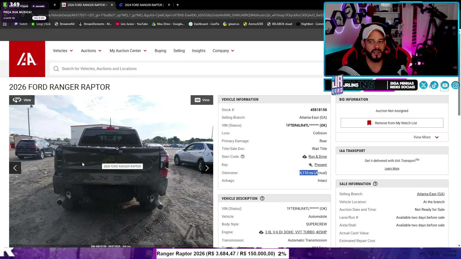Open the BELABOX cloud bookmark
This screenshot has height=259, width=461.
point(279,24)
